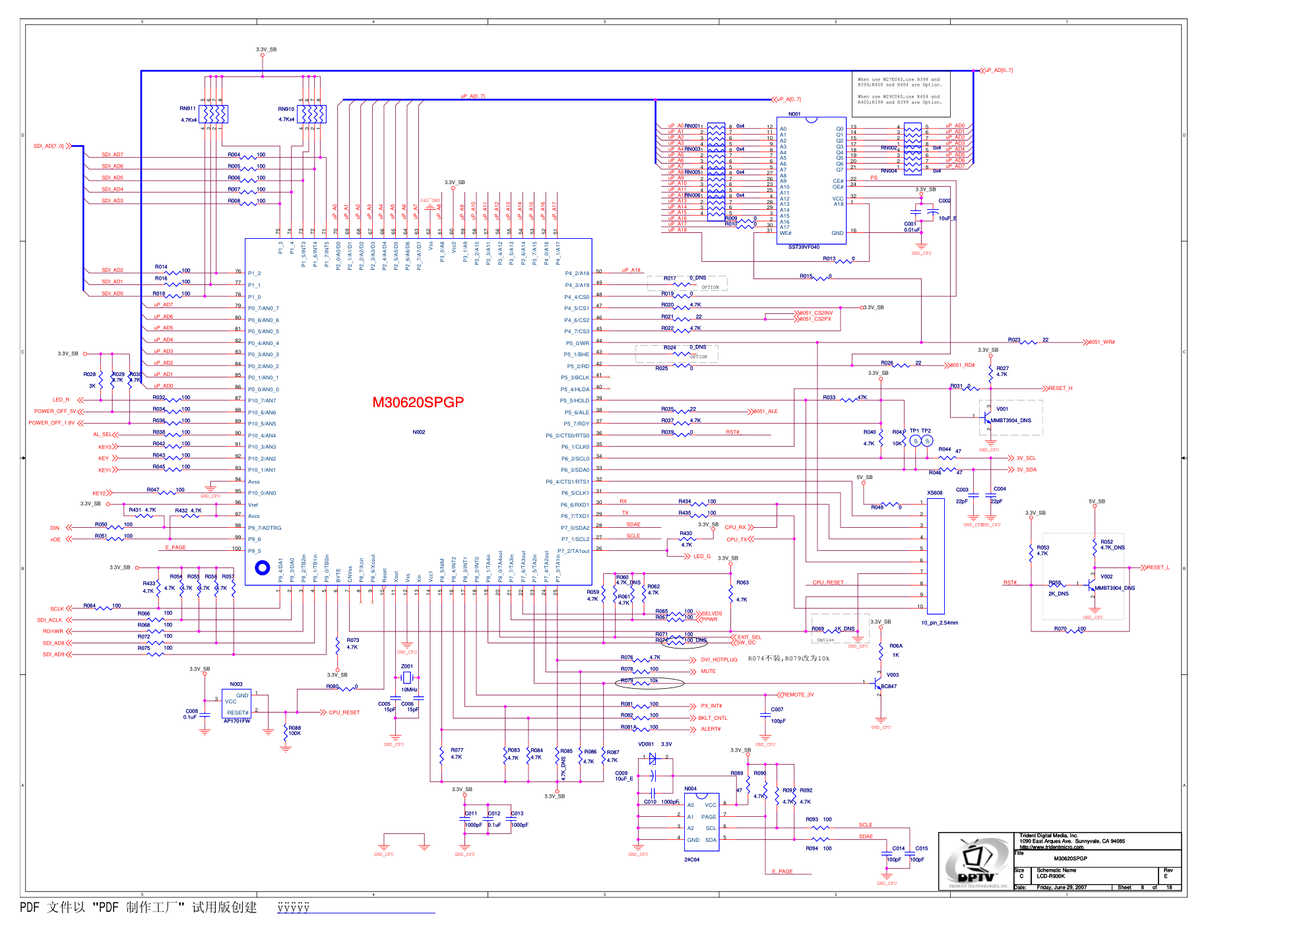
Task: Select the 3V_SDA port label
Action: tap(1026, 470)
